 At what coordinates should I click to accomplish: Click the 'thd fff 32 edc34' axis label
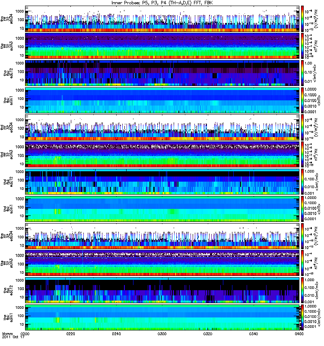[x=7, y=128]
